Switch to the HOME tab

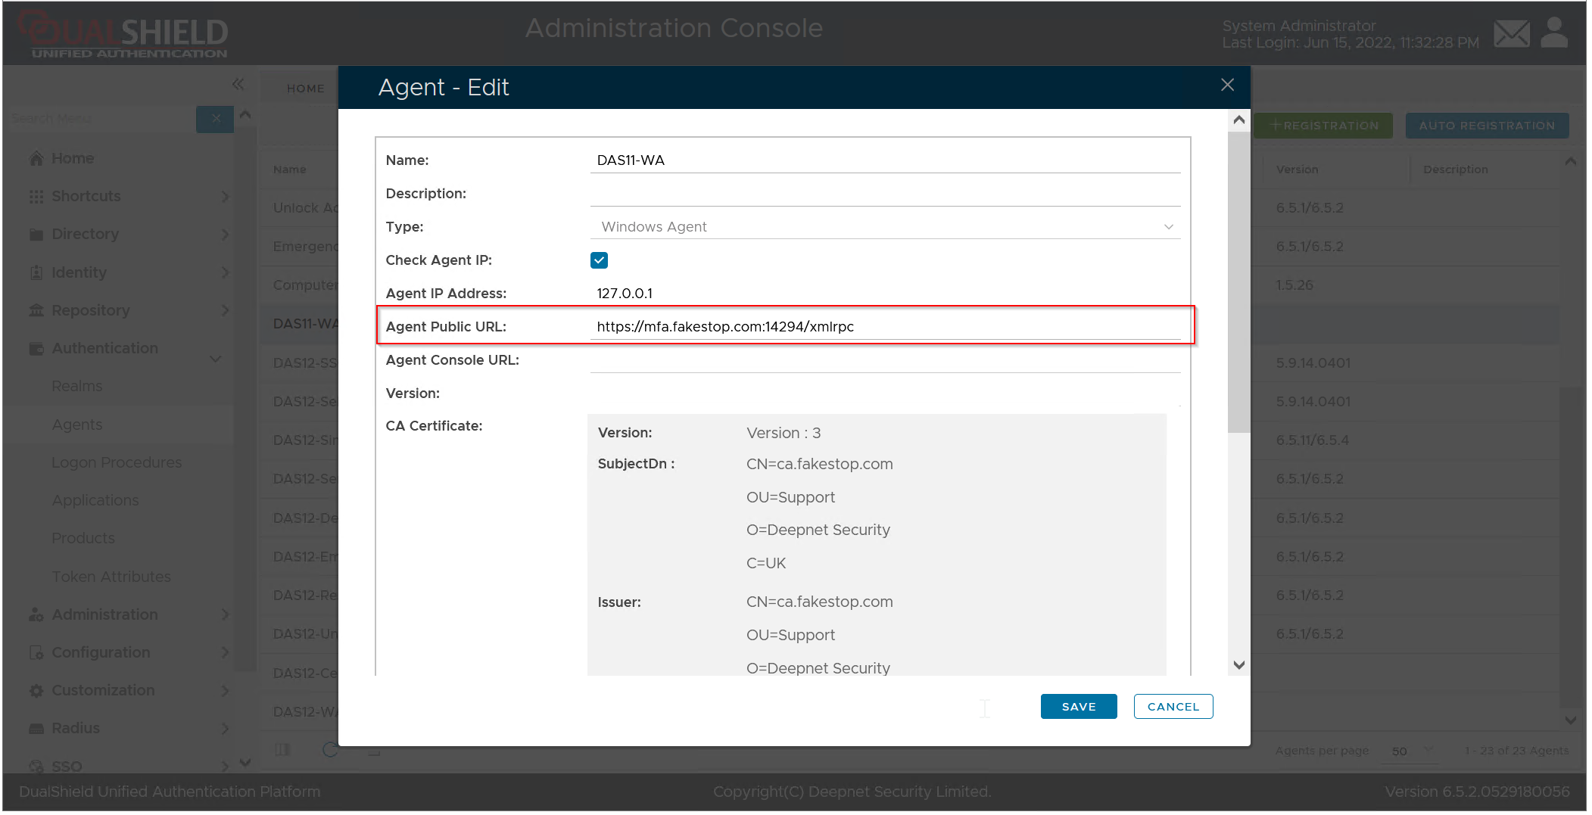coord(305,89)
